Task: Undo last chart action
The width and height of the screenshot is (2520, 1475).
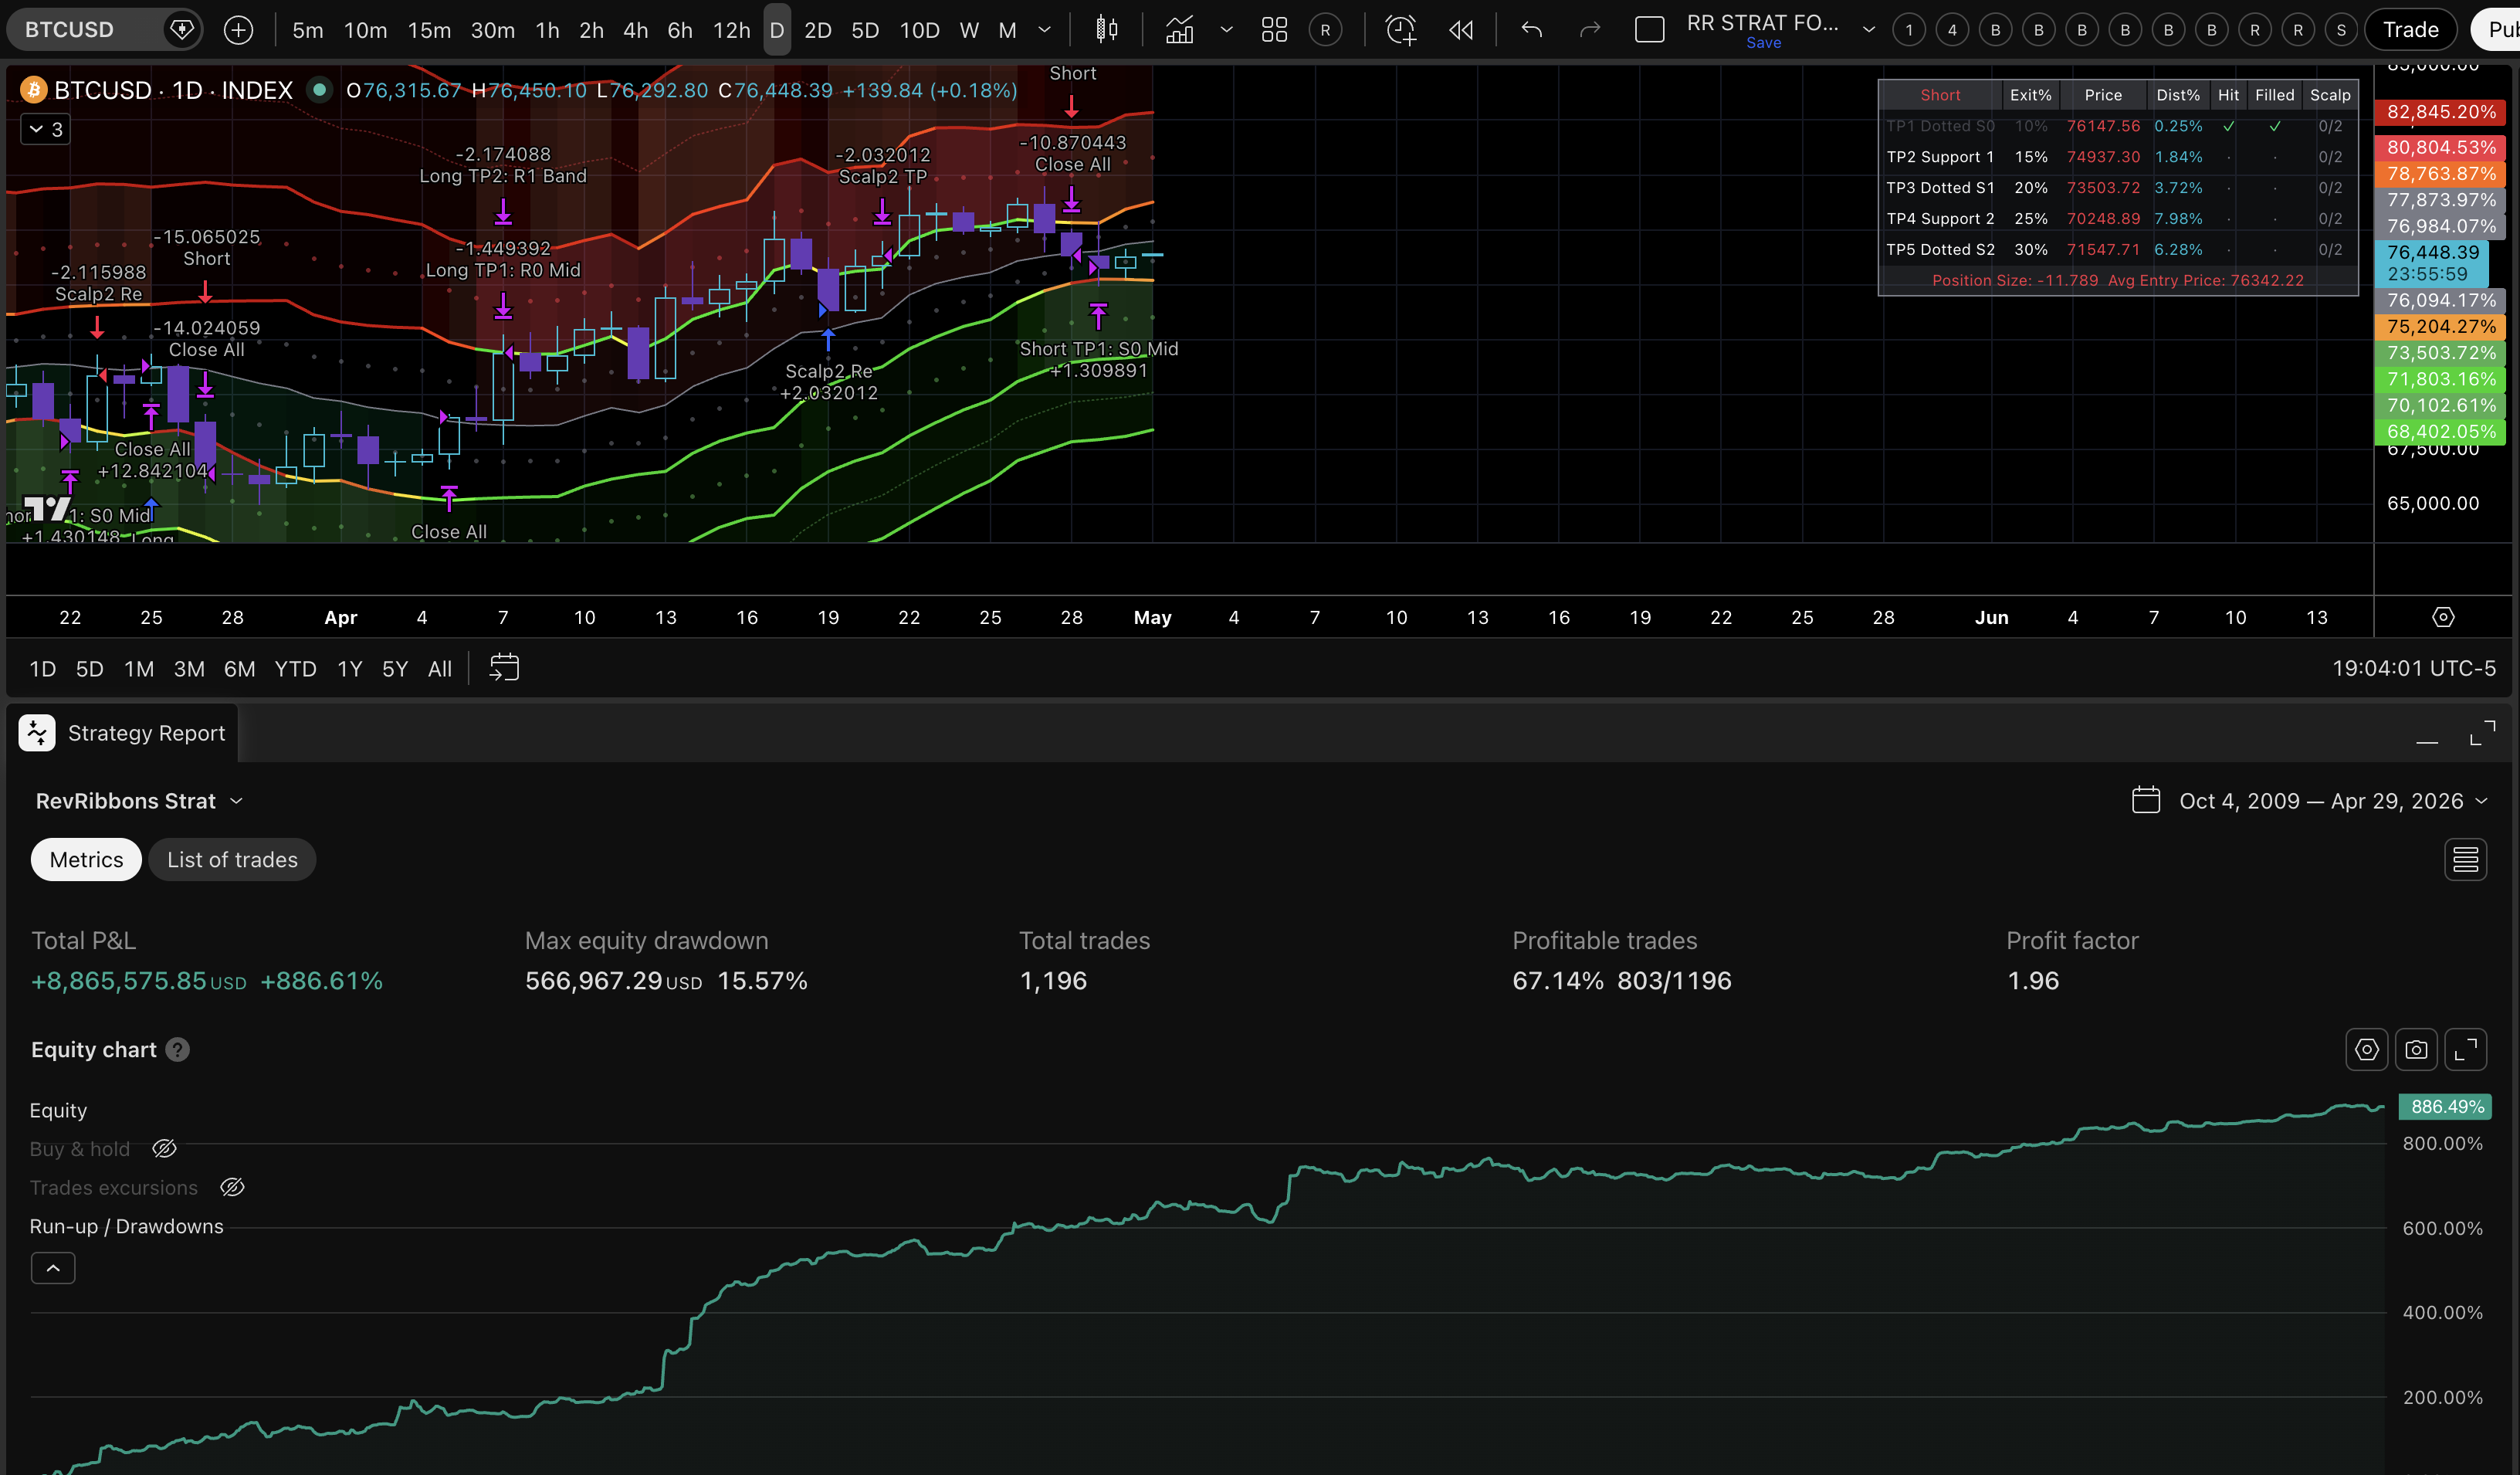Action: click(x=1531, y=30)
